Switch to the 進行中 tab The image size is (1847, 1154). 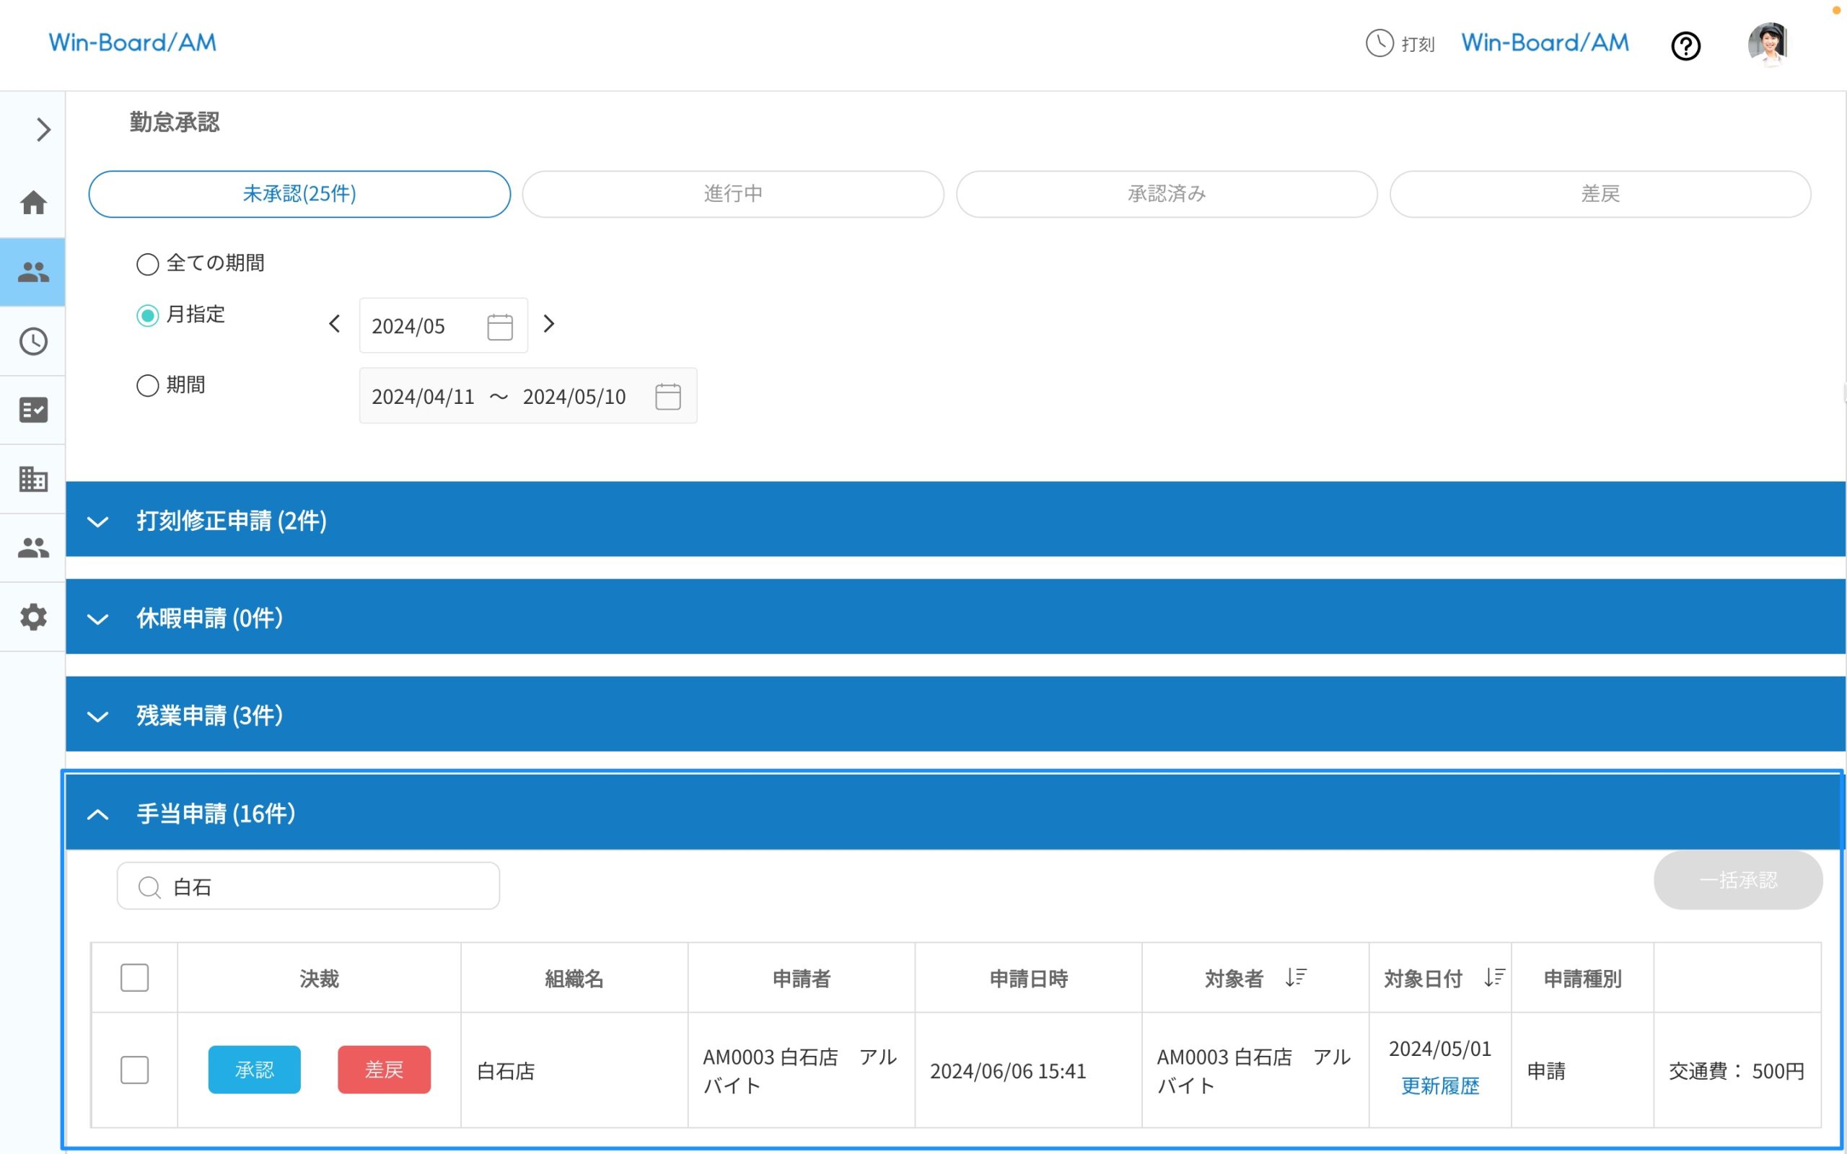point(733,194)
